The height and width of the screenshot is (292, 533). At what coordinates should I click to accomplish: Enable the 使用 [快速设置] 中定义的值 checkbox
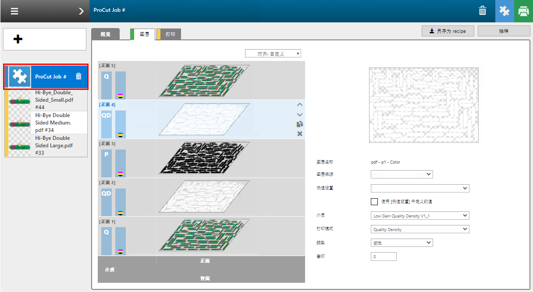click(374, 202)
